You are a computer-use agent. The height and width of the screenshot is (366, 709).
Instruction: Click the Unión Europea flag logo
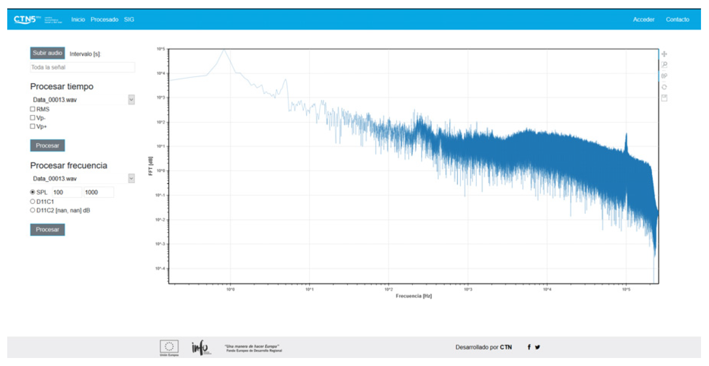(169, 347)
